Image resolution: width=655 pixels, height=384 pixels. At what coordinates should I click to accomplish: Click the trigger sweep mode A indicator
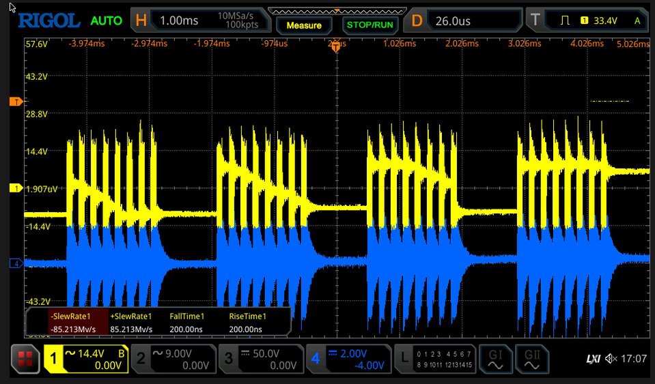click(637, 20)
